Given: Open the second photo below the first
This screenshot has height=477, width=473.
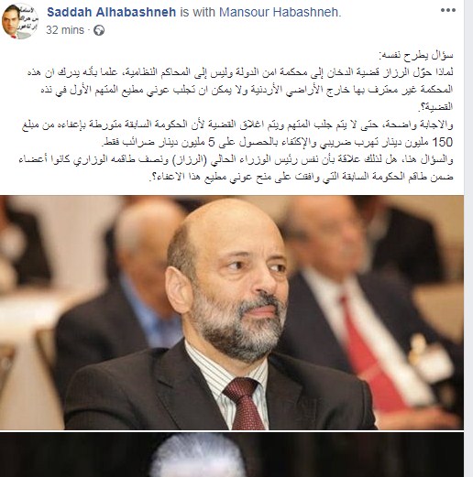Looking at the screenshot, I should click(232, 455).
